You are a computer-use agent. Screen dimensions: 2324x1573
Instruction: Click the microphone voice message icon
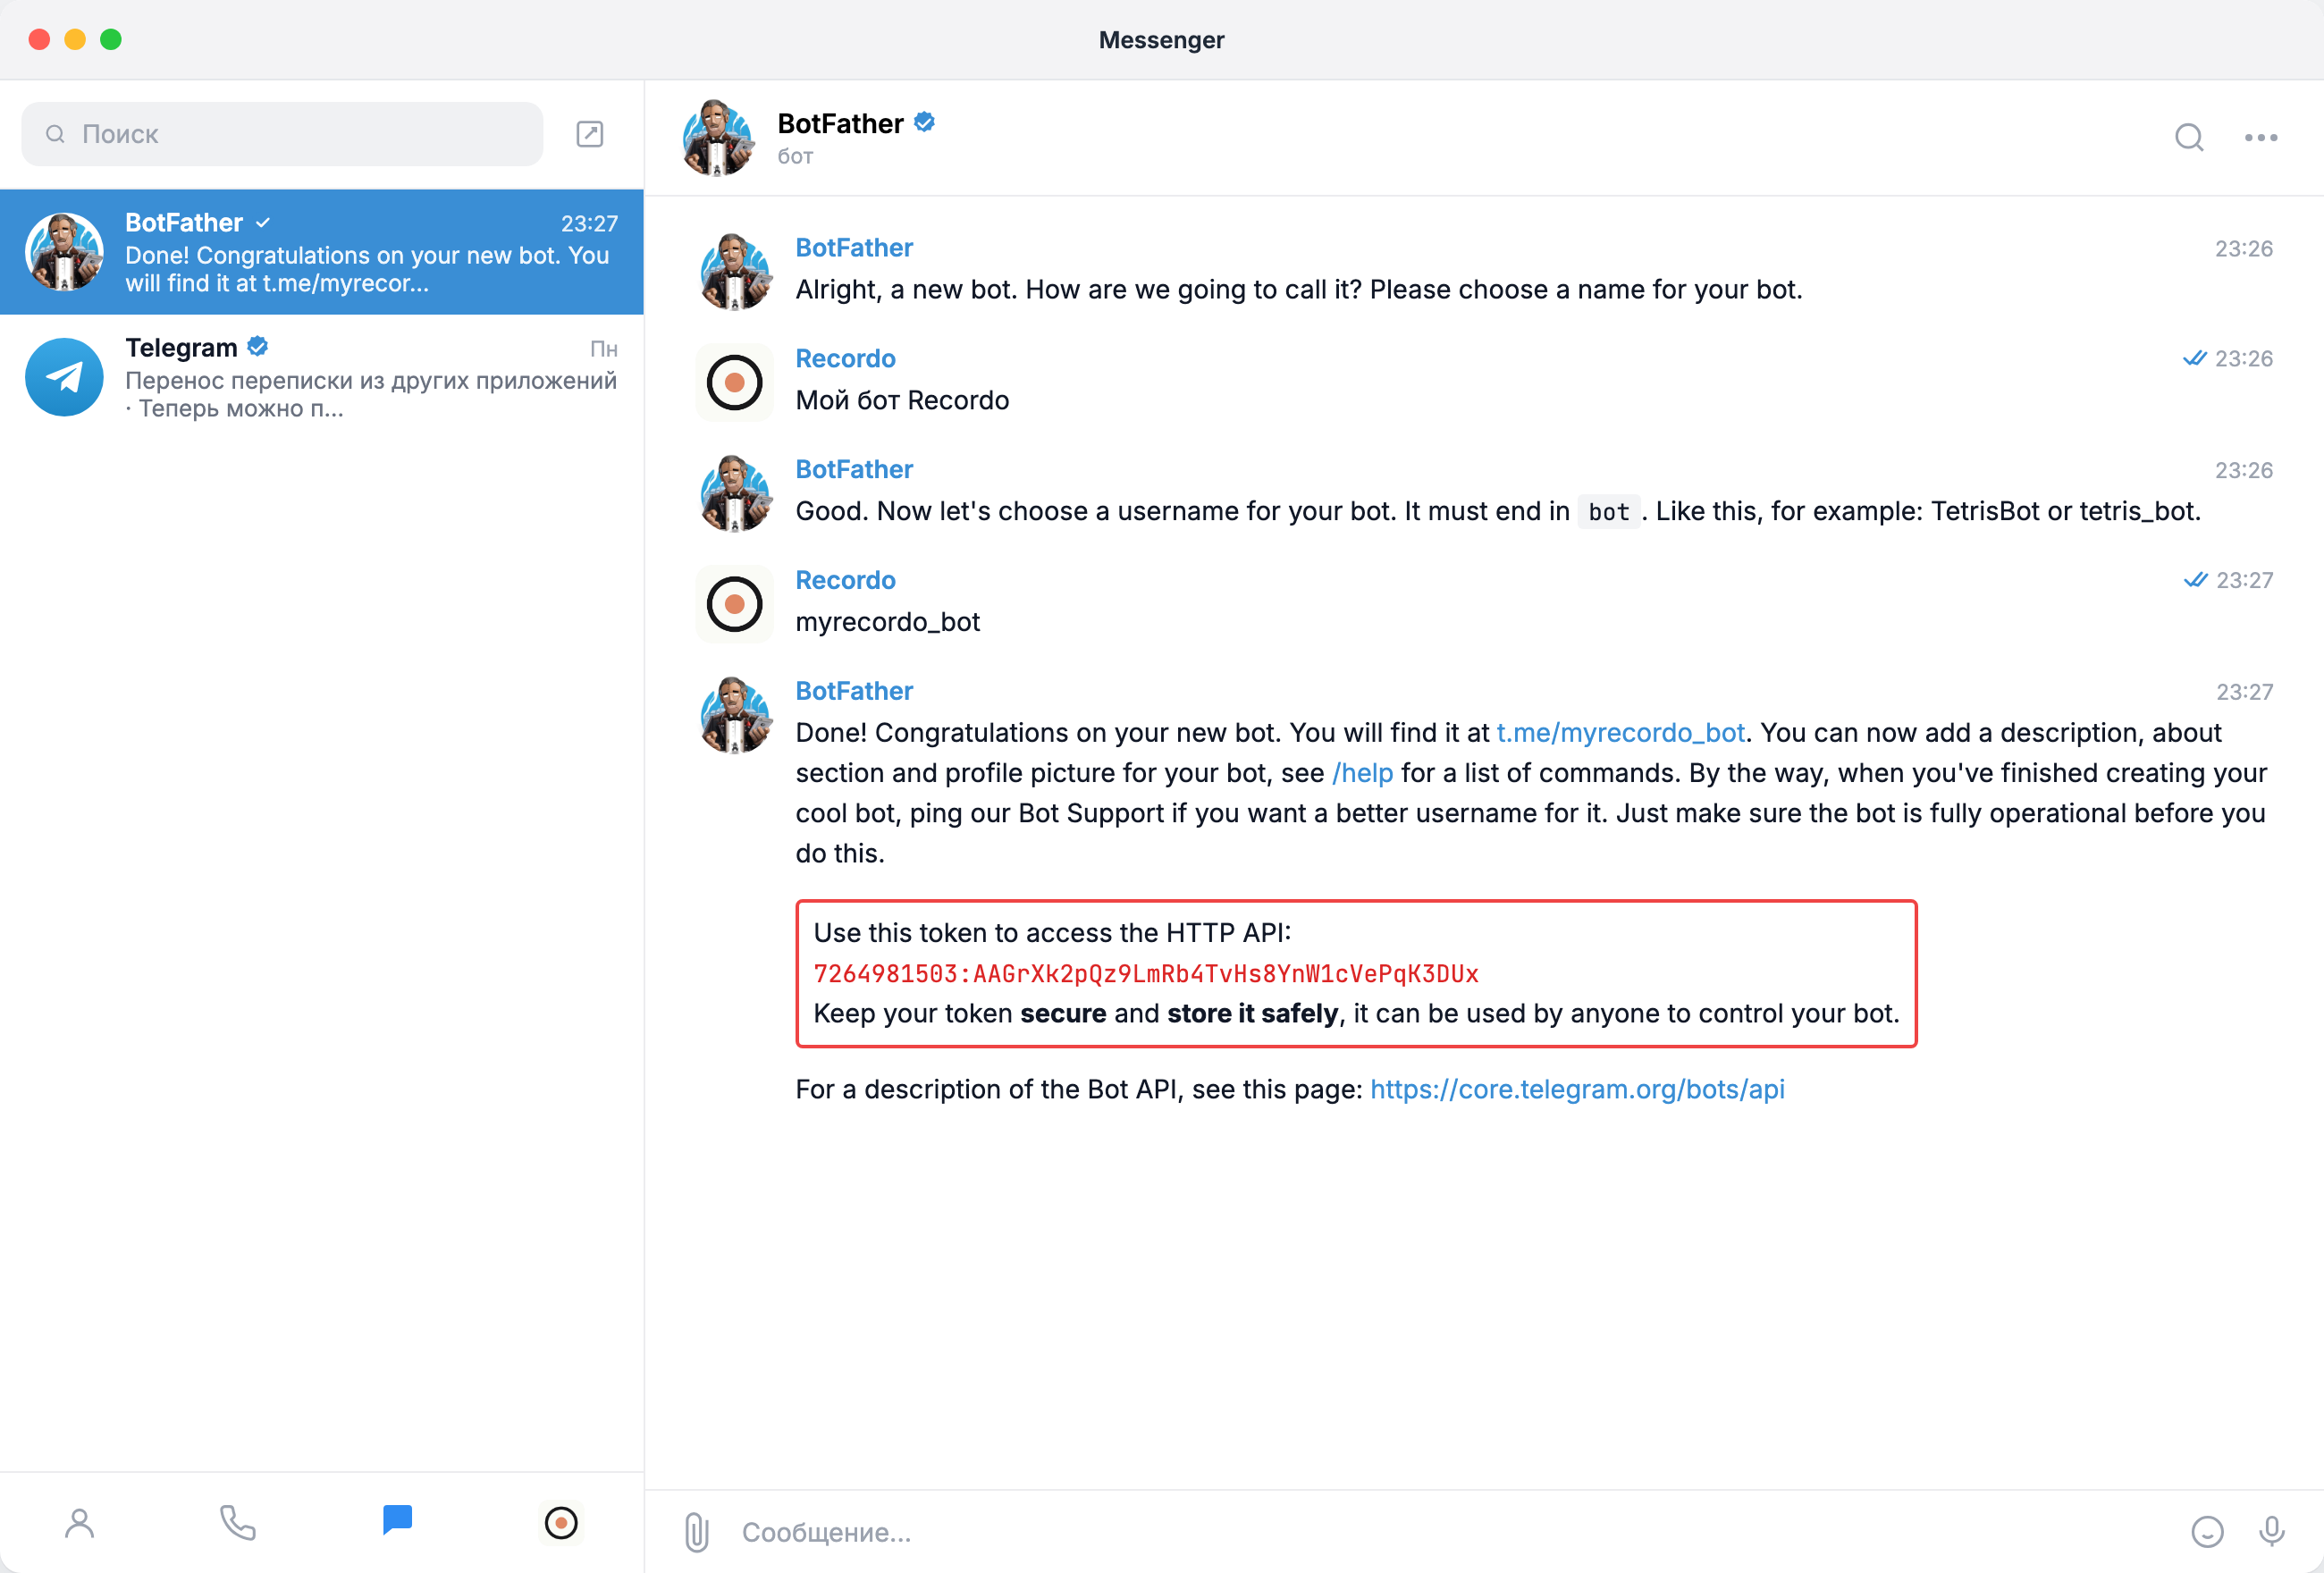tap(2271, 1531)
